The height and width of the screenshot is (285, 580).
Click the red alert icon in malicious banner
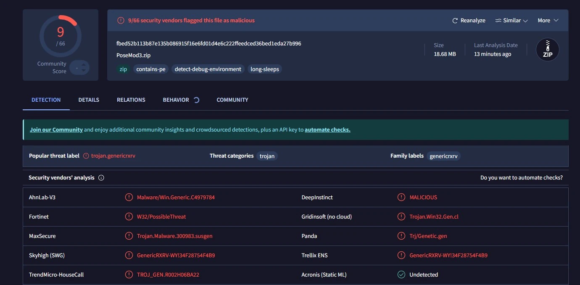(121, 20)
